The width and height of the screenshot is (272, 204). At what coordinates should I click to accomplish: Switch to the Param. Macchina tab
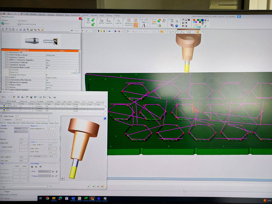click(x=14, y=123)
